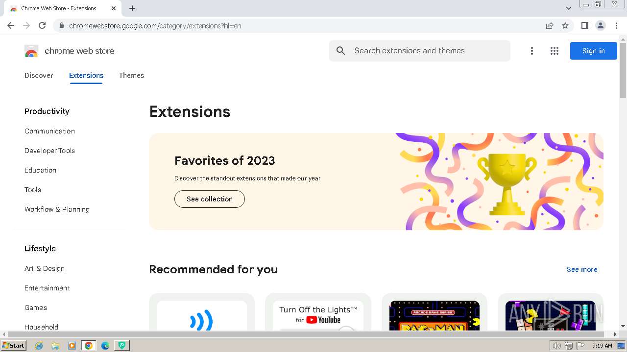This screenshot has height=352, width=627.
Task: Open Internet Explorer from the taskbar
Action: click(39, 346)
